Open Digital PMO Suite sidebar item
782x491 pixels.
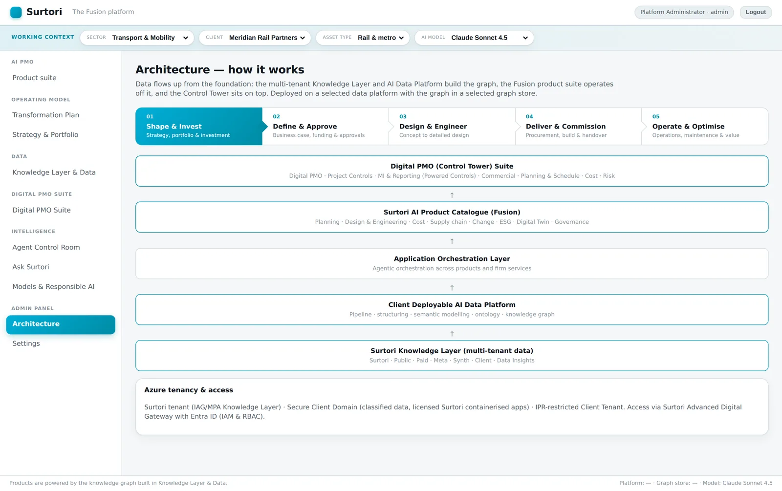(61, 210)
